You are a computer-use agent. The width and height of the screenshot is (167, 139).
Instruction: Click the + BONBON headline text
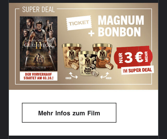tap(115, 32)
